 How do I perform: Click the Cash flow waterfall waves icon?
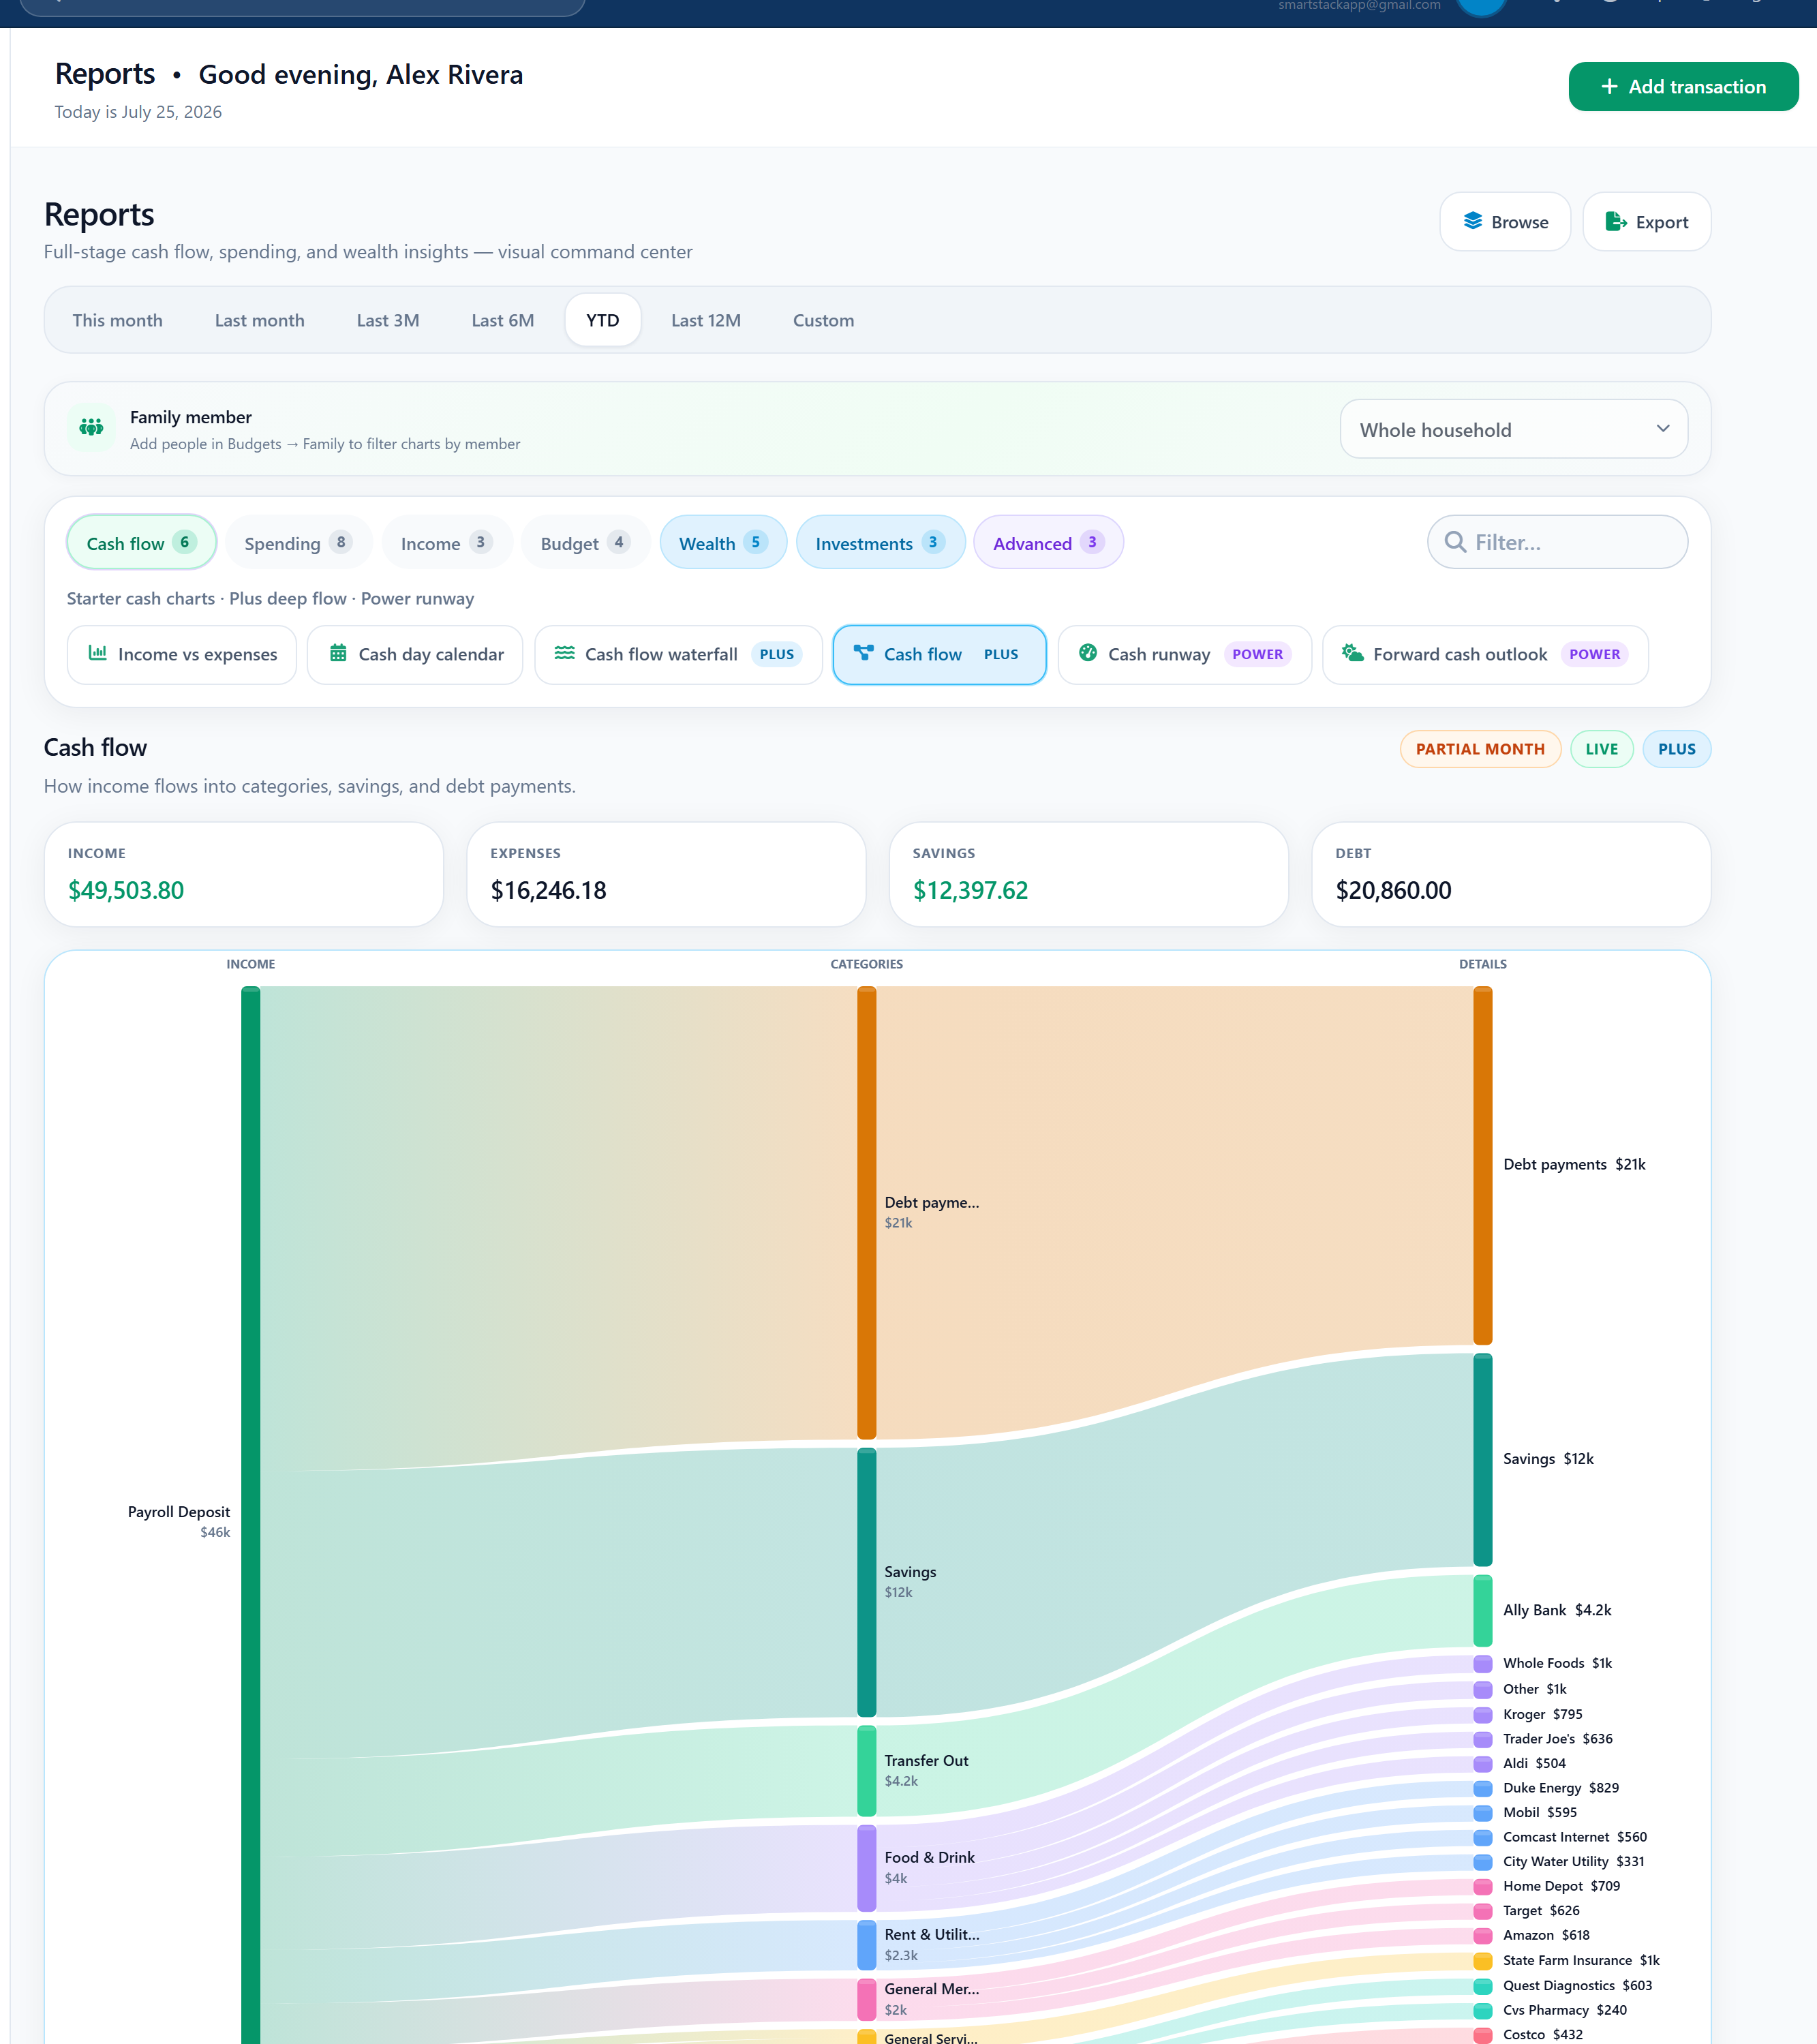pyautogui.click(x=564, y=653)
